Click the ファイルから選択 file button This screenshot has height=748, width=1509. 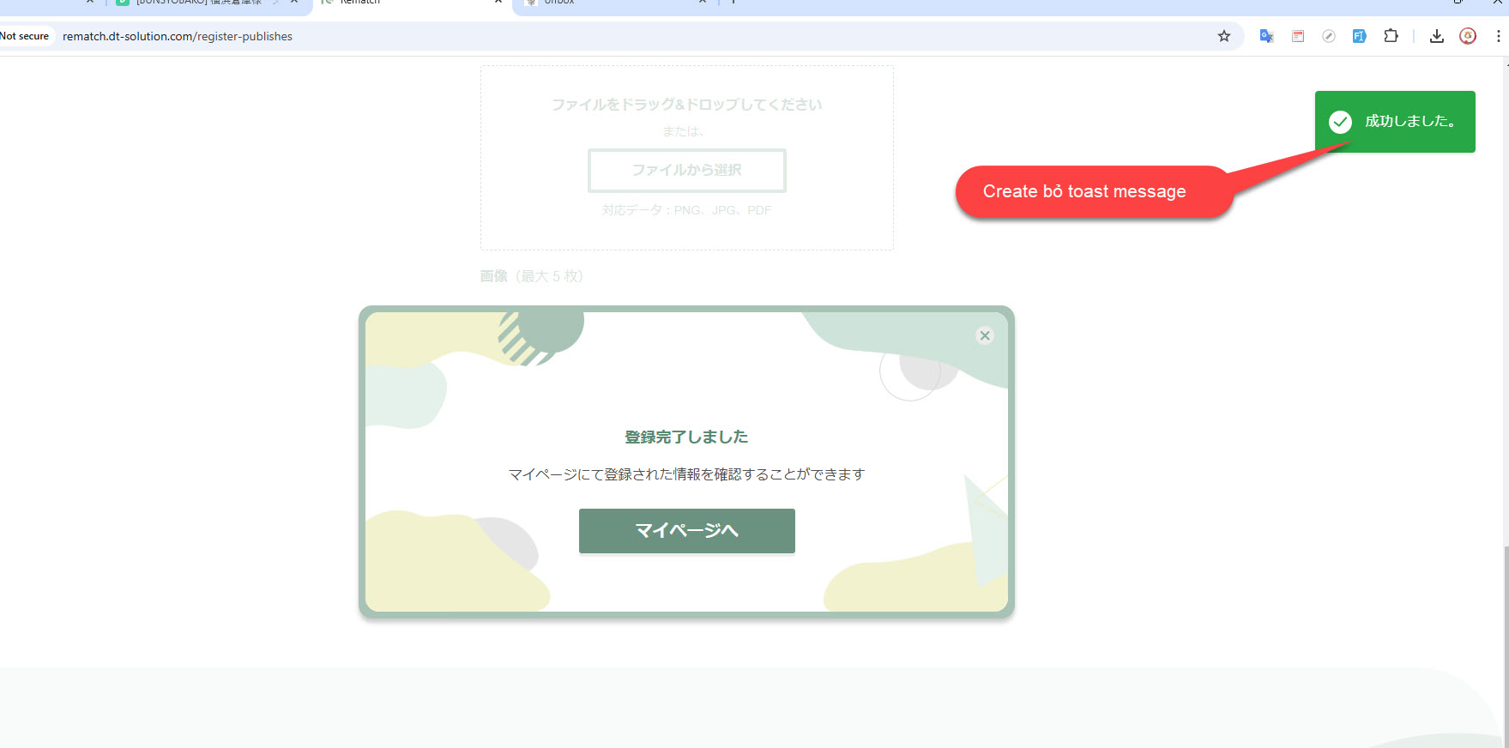pyautogui.click(x=686, y=171)
